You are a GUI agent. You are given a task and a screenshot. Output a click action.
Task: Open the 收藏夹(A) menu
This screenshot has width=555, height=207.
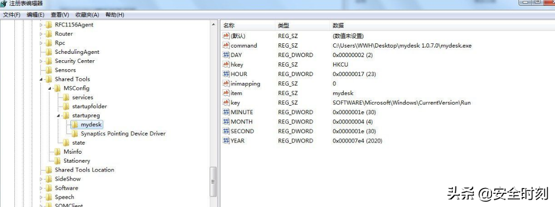(x=87, y=15)
